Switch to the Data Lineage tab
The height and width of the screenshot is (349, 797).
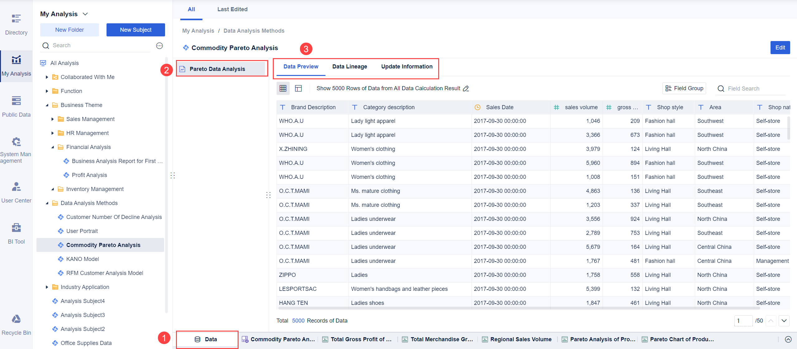click(x=349, y=67)
